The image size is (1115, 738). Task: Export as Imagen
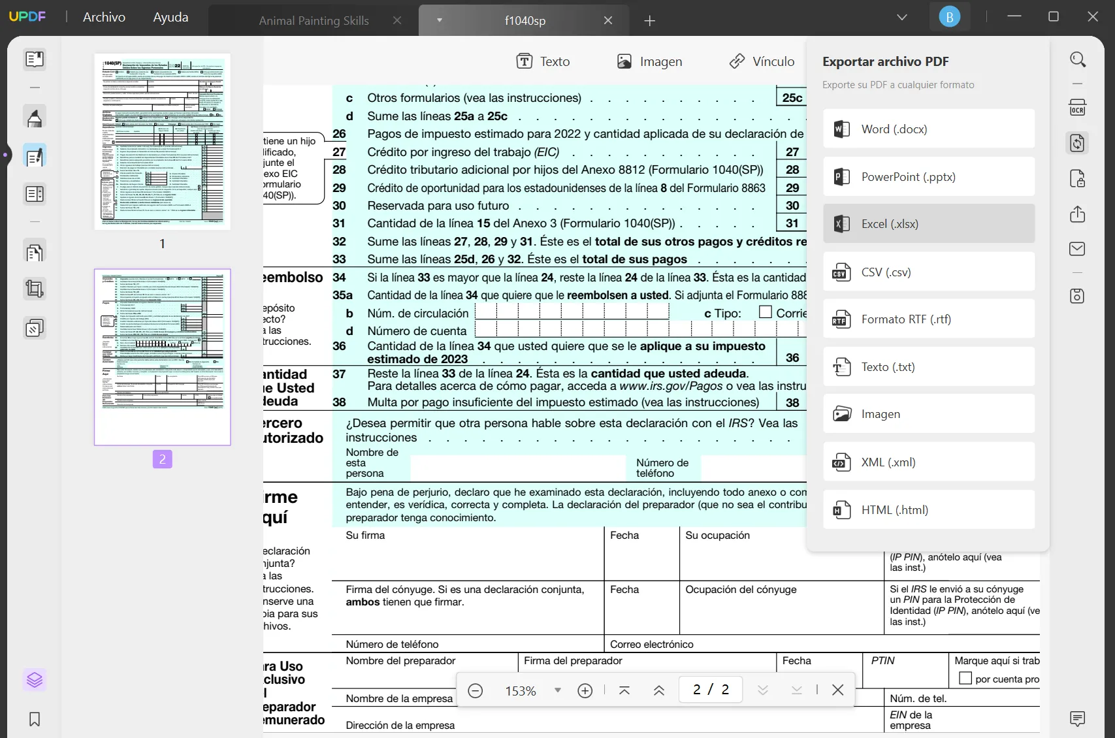929,413
